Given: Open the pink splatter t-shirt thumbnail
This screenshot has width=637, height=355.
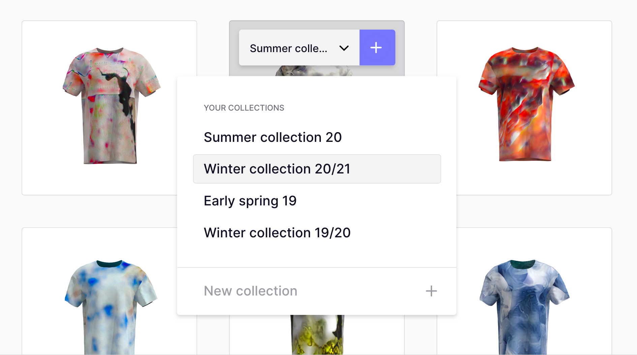Looking at the screenshot, I should tap(111, 106).
